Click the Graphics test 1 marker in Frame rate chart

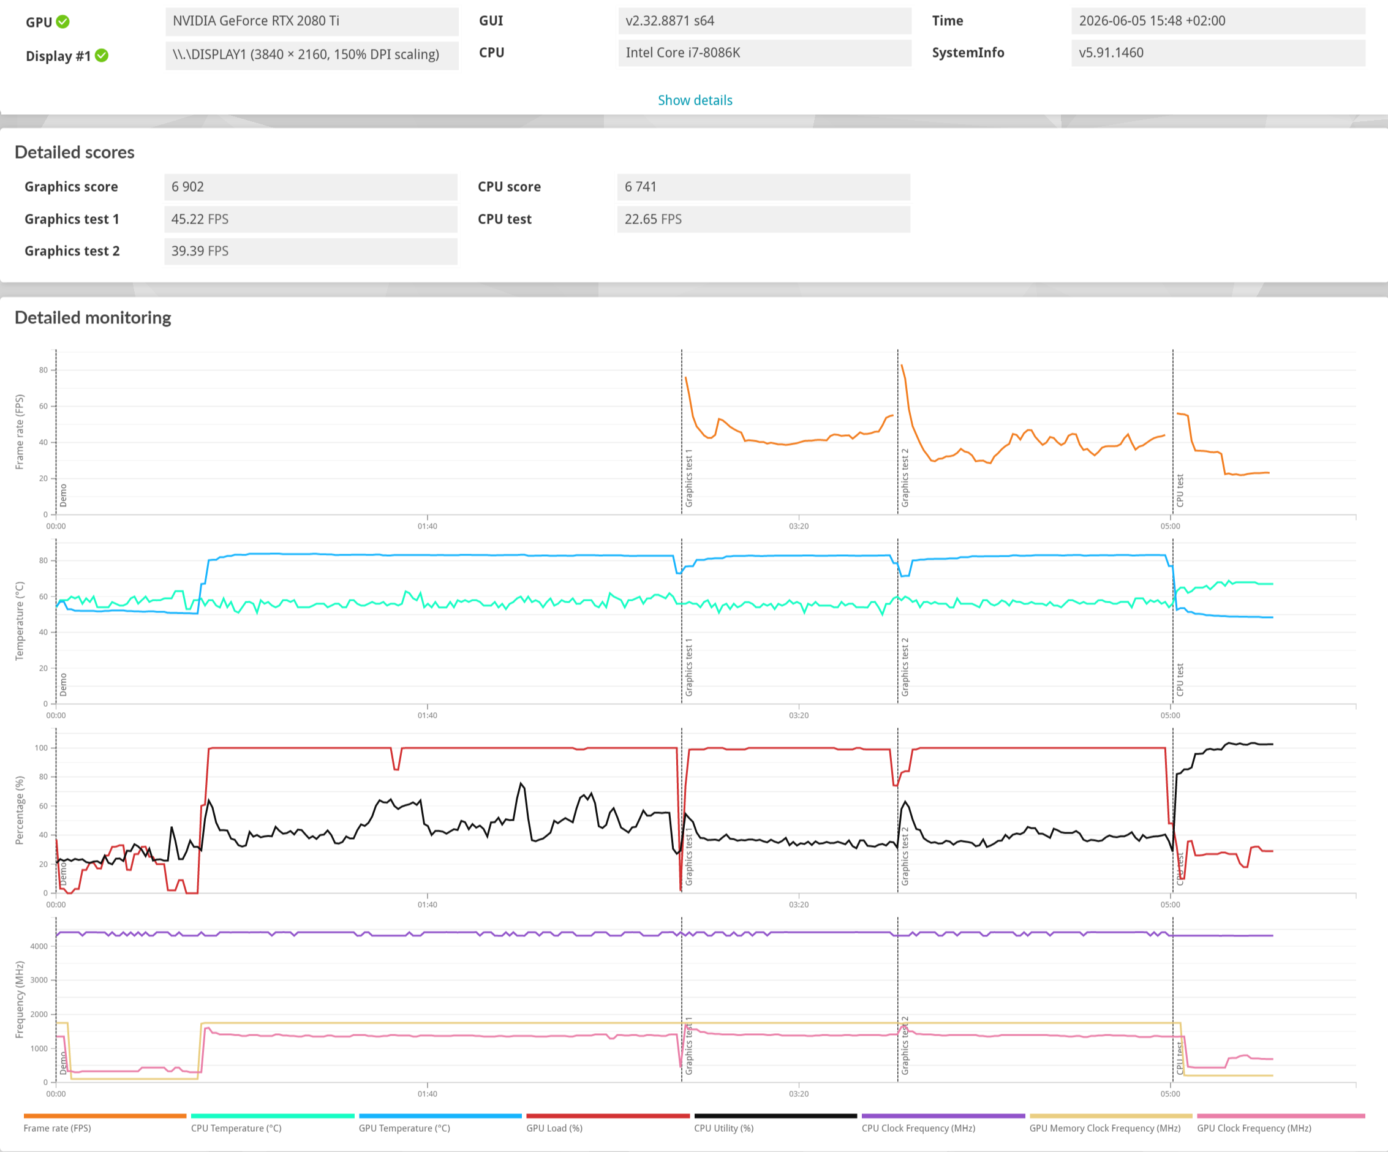coord(688,478)
